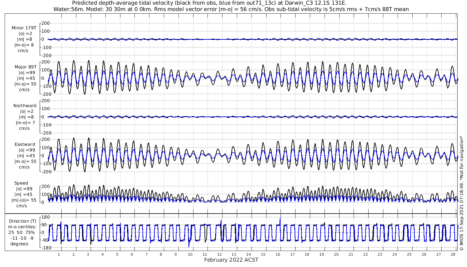Click the 'Direction (T)' panel label
The width and height of the screenshot is (467, 267).
click(x=23, y=221)
